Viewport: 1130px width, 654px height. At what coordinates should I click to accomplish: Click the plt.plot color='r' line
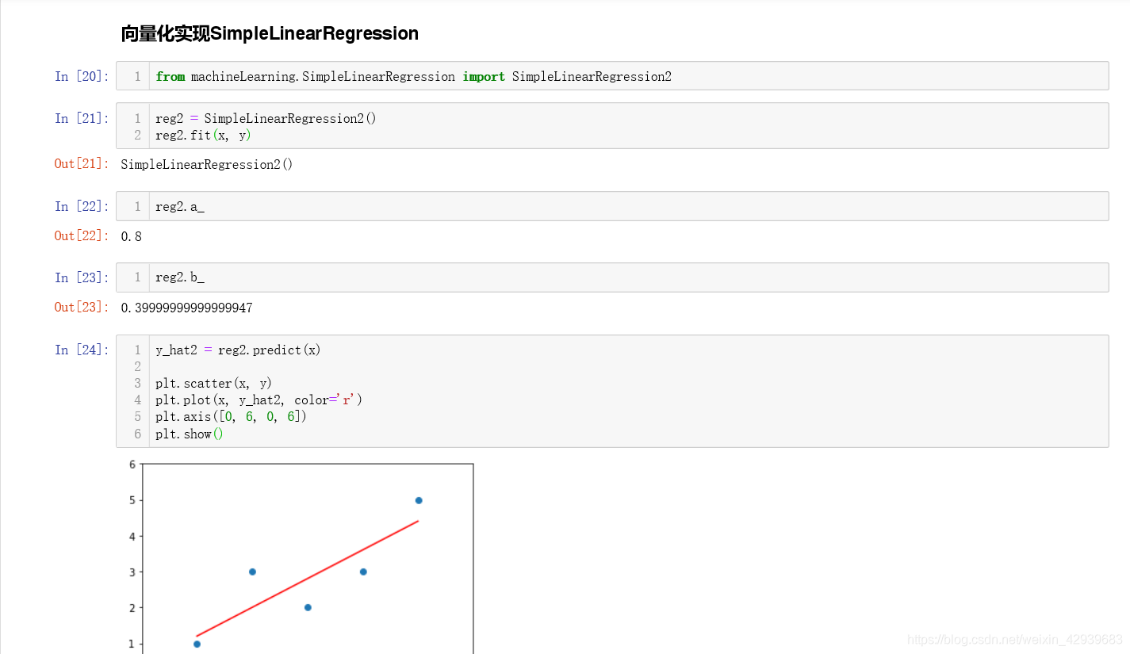tap(259, 400)
